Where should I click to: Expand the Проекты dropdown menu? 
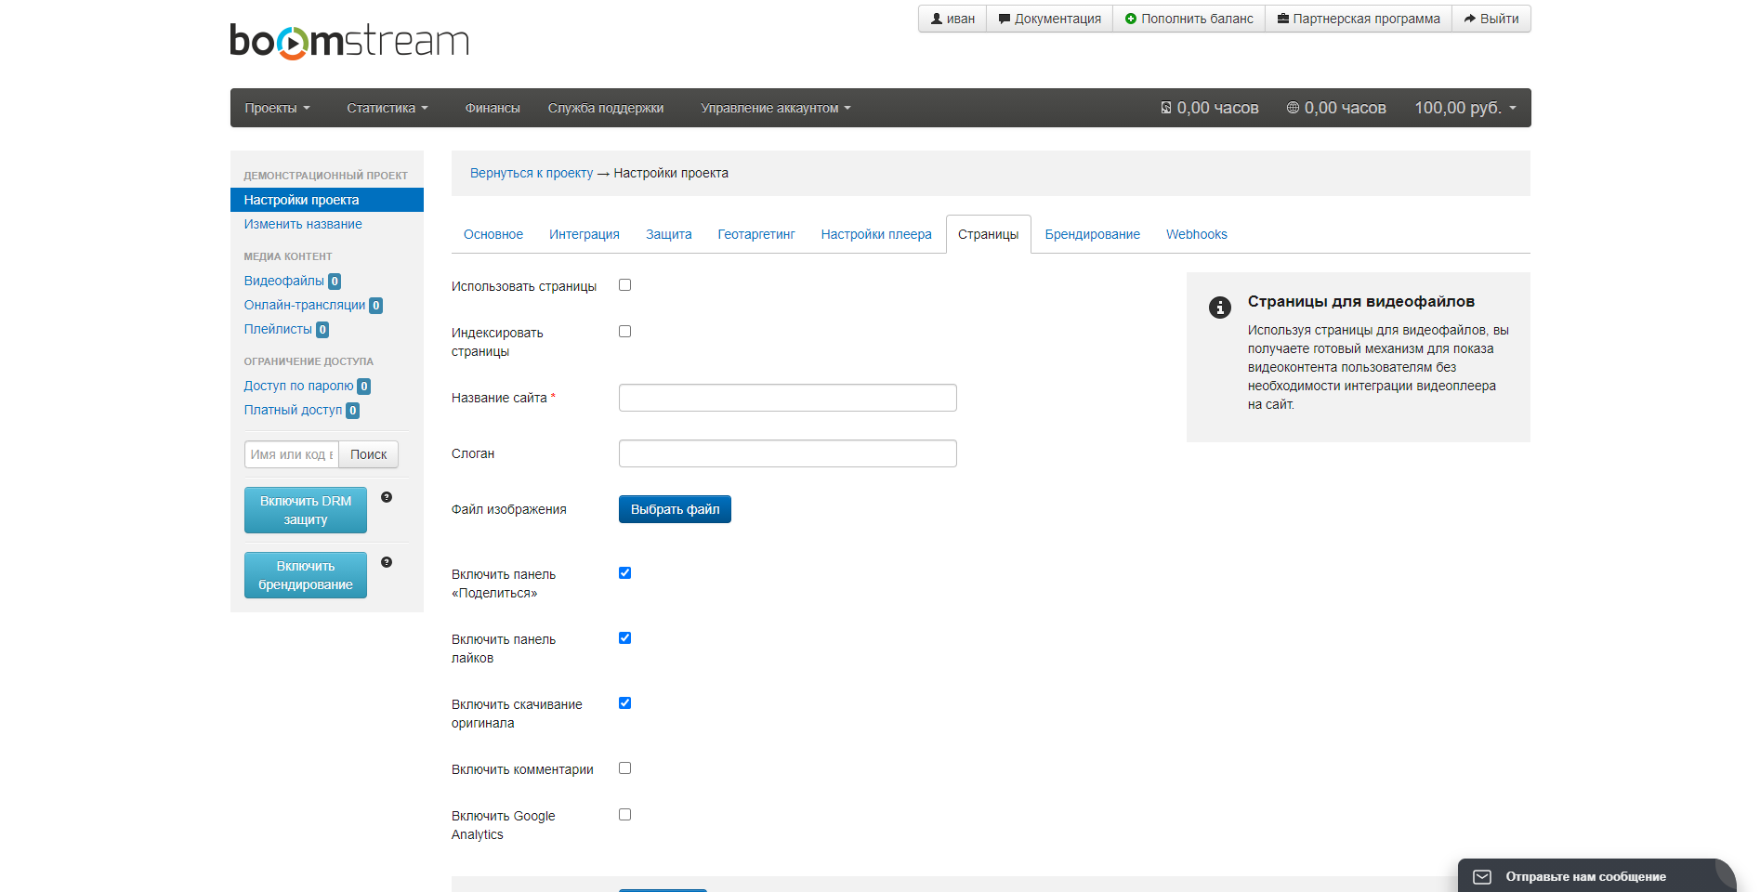(277, 108)
